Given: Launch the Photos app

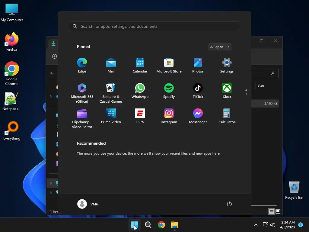Looking at the screenshot, I should click(x=198, y=66).
